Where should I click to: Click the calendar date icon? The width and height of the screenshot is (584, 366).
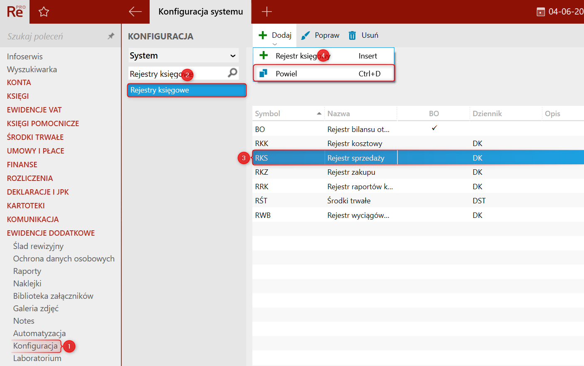click(x=541, y=12)
